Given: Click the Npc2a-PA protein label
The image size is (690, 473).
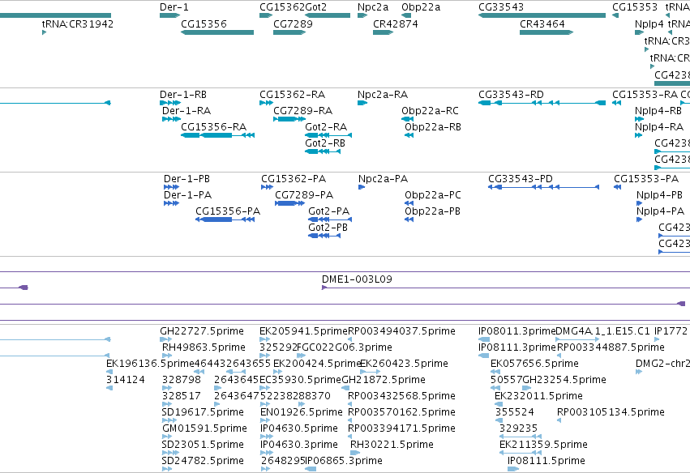Looking at the screenshot, I should [x=383, y=179].
